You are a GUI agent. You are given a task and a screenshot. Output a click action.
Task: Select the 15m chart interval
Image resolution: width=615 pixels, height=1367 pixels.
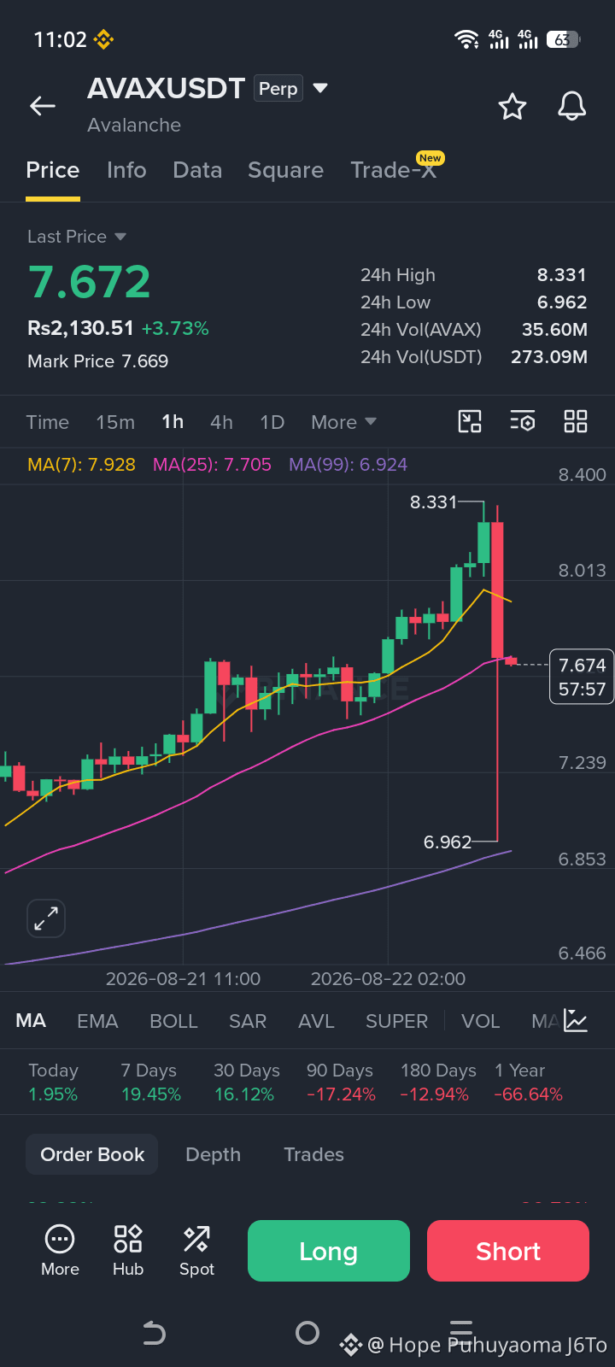(x=115, y=422)
